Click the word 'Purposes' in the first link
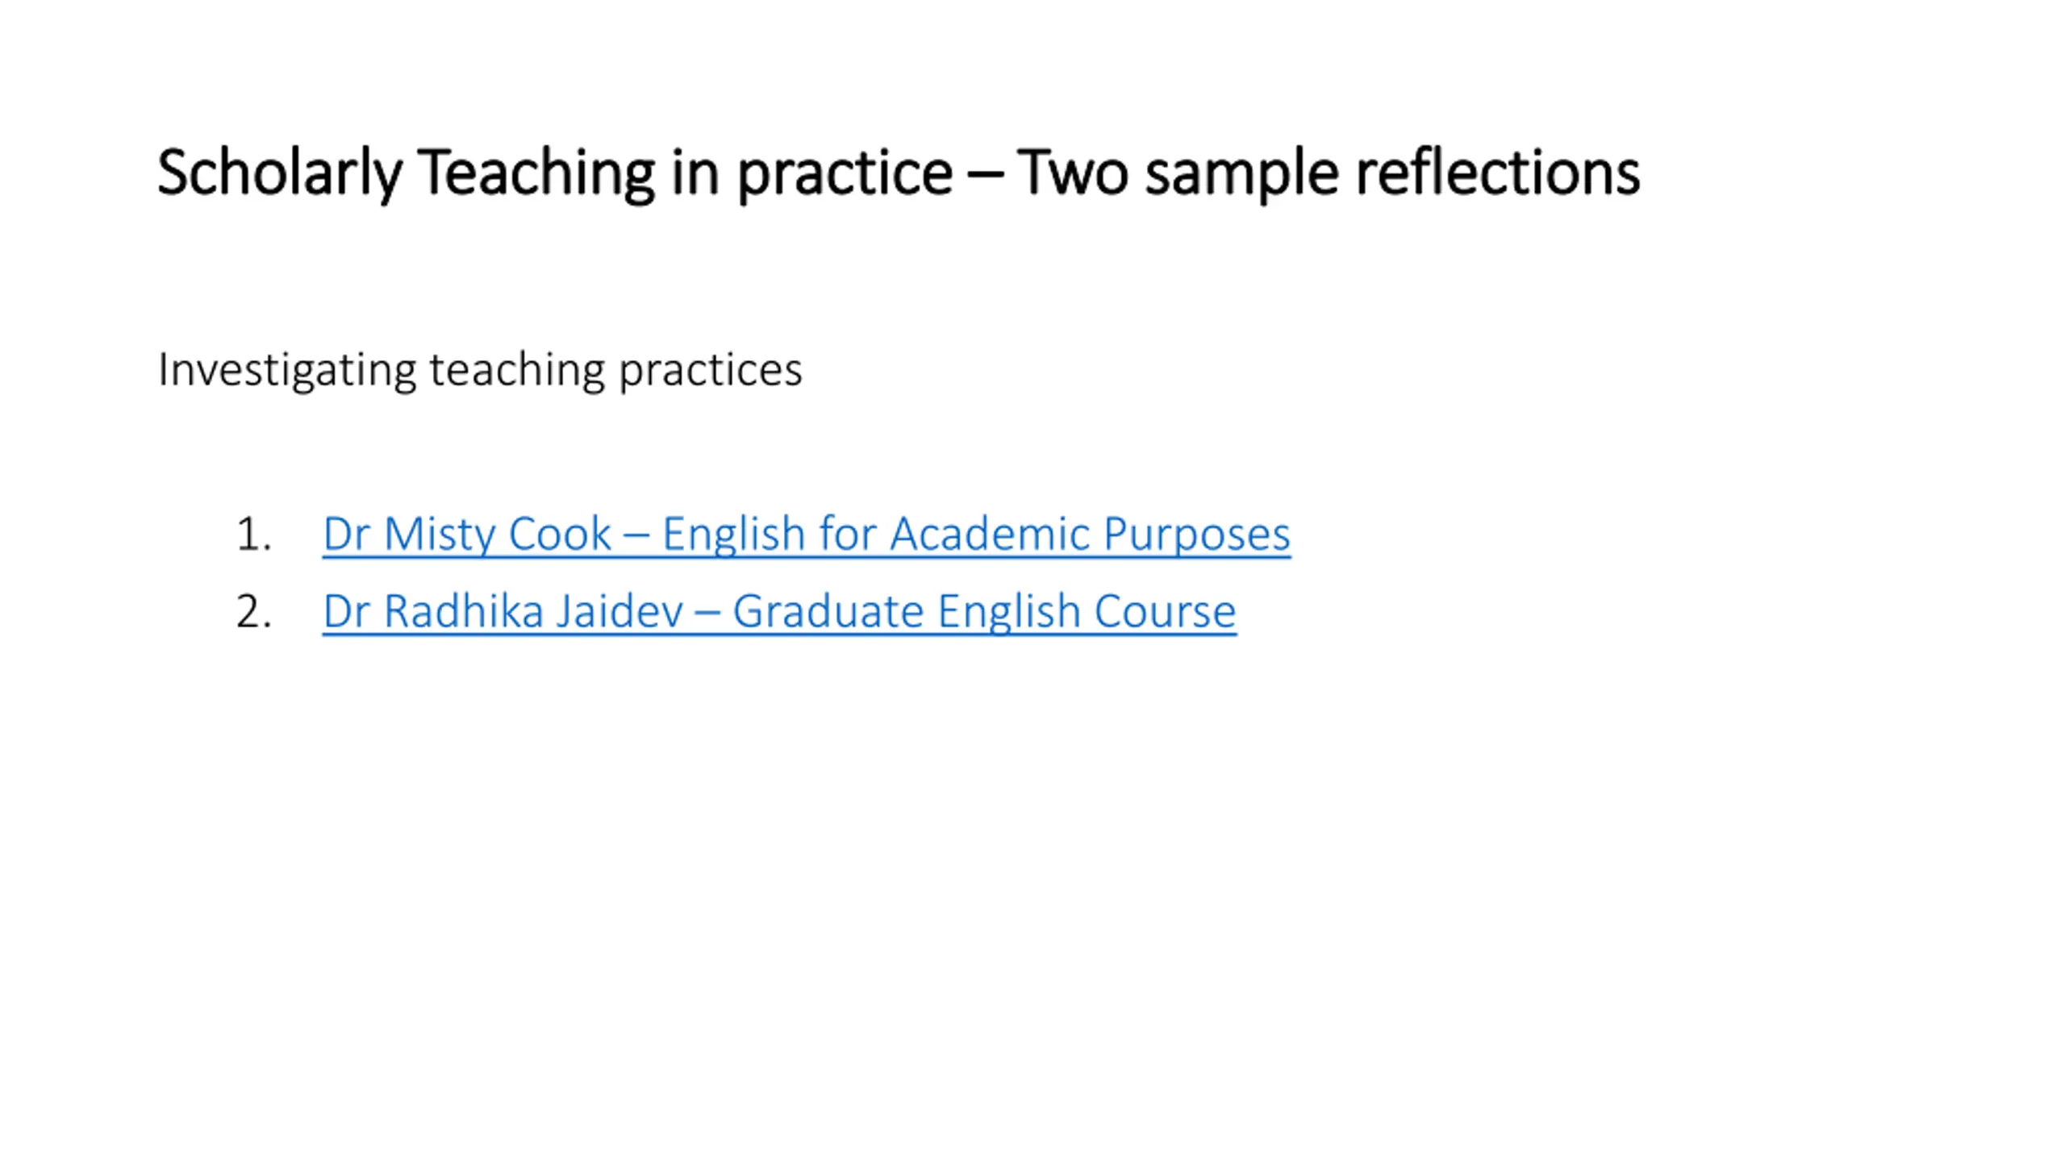 pos(1197,534)
